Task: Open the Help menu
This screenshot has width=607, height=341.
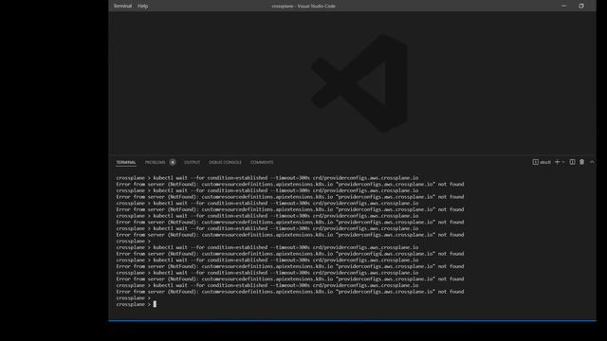Action: pos(143,6)
